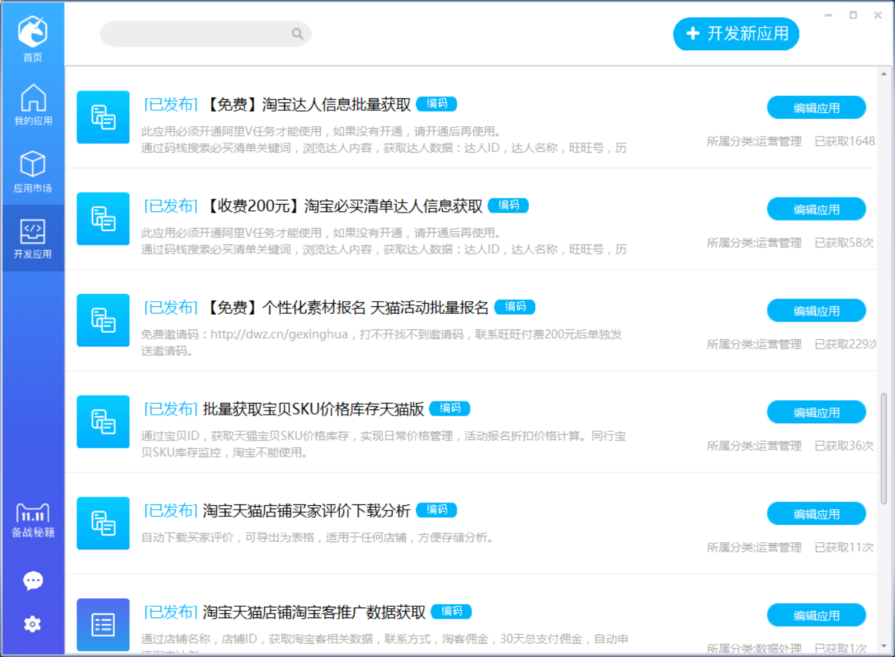
Task: Open title 淘宝天猫店铺淘宝客推广数据获取
Action: click(x=314, y=612)
